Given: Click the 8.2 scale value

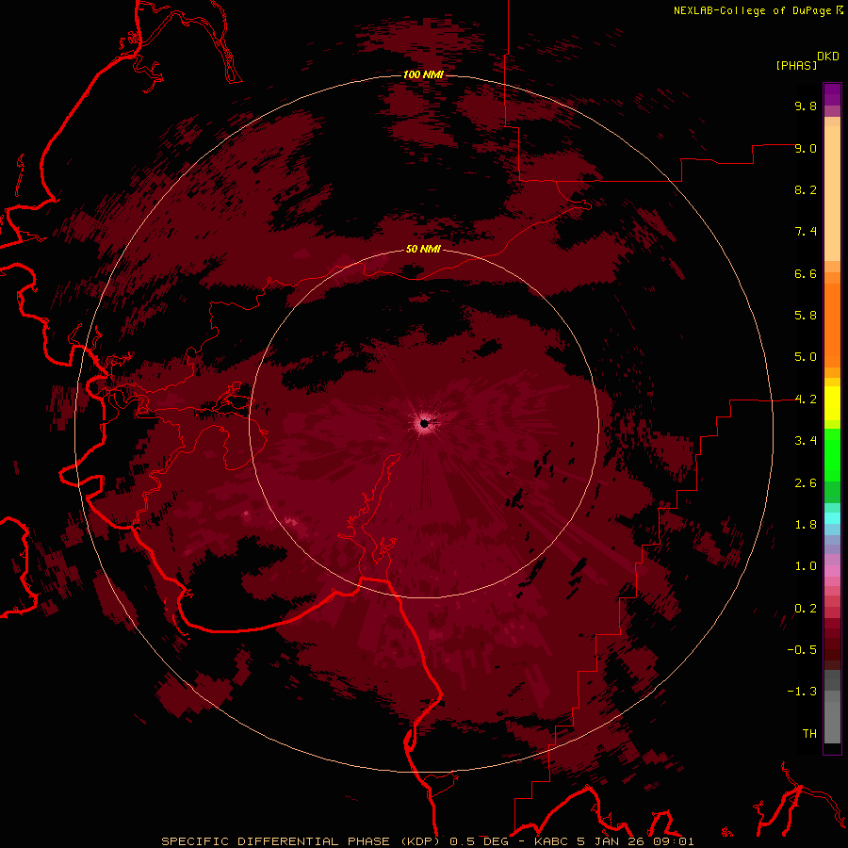Looking at the screenshot, I should pyautogui.click(x=806, y=189).
